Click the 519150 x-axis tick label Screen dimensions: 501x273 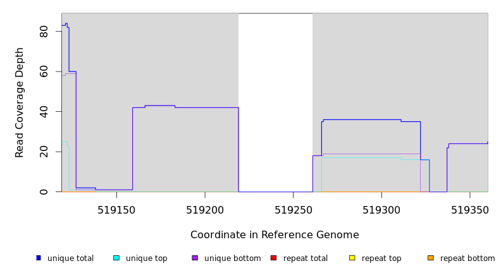116,209
